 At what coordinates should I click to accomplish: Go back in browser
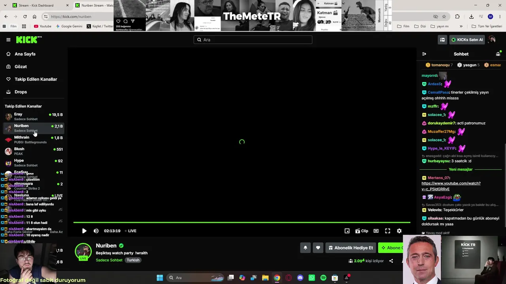tap(6, 17)
